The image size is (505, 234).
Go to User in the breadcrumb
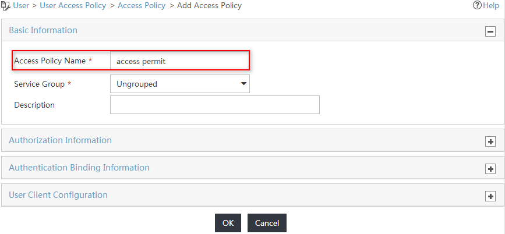click(21, 5)
